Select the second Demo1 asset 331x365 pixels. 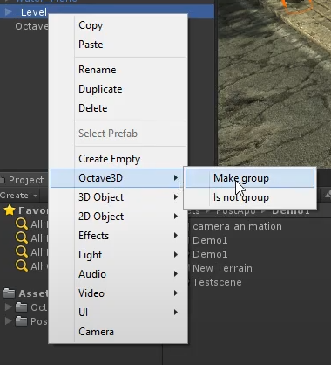tap(210, 254)
